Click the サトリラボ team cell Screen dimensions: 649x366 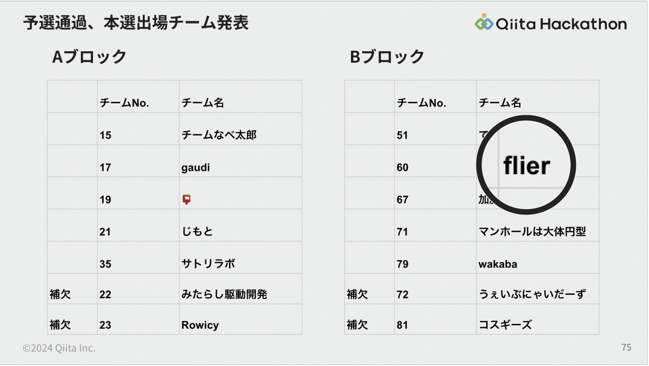coord(208,264)
